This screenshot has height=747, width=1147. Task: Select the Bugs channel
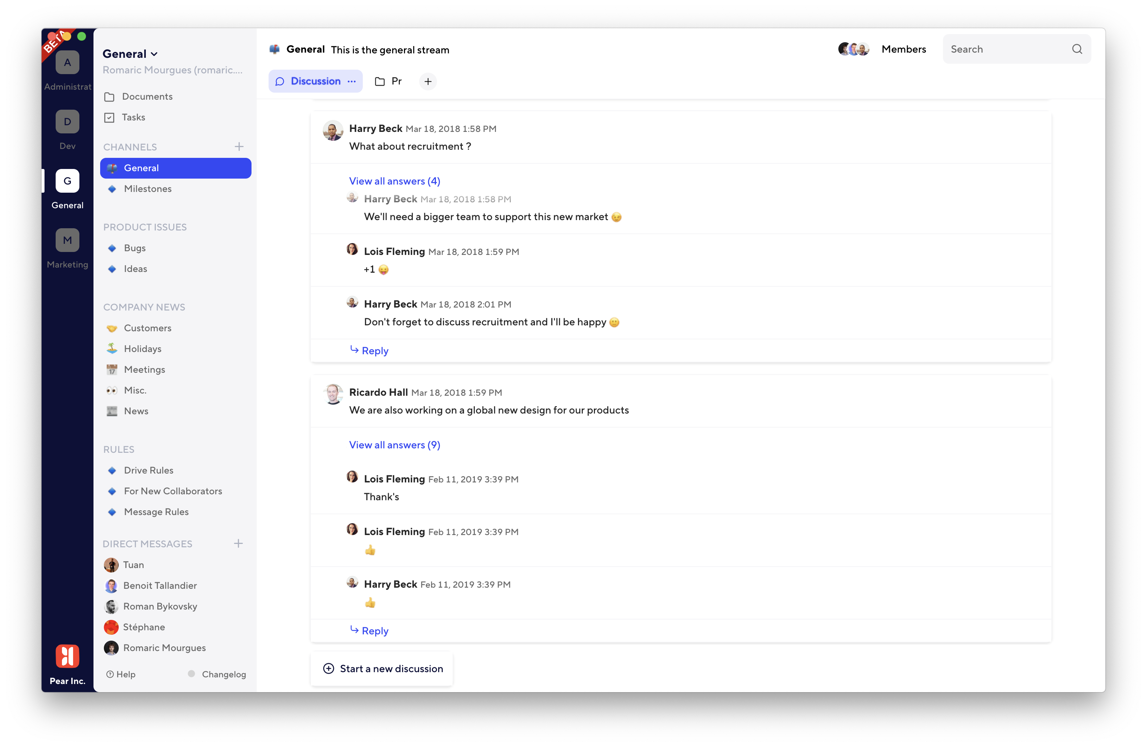coord(134,248)
